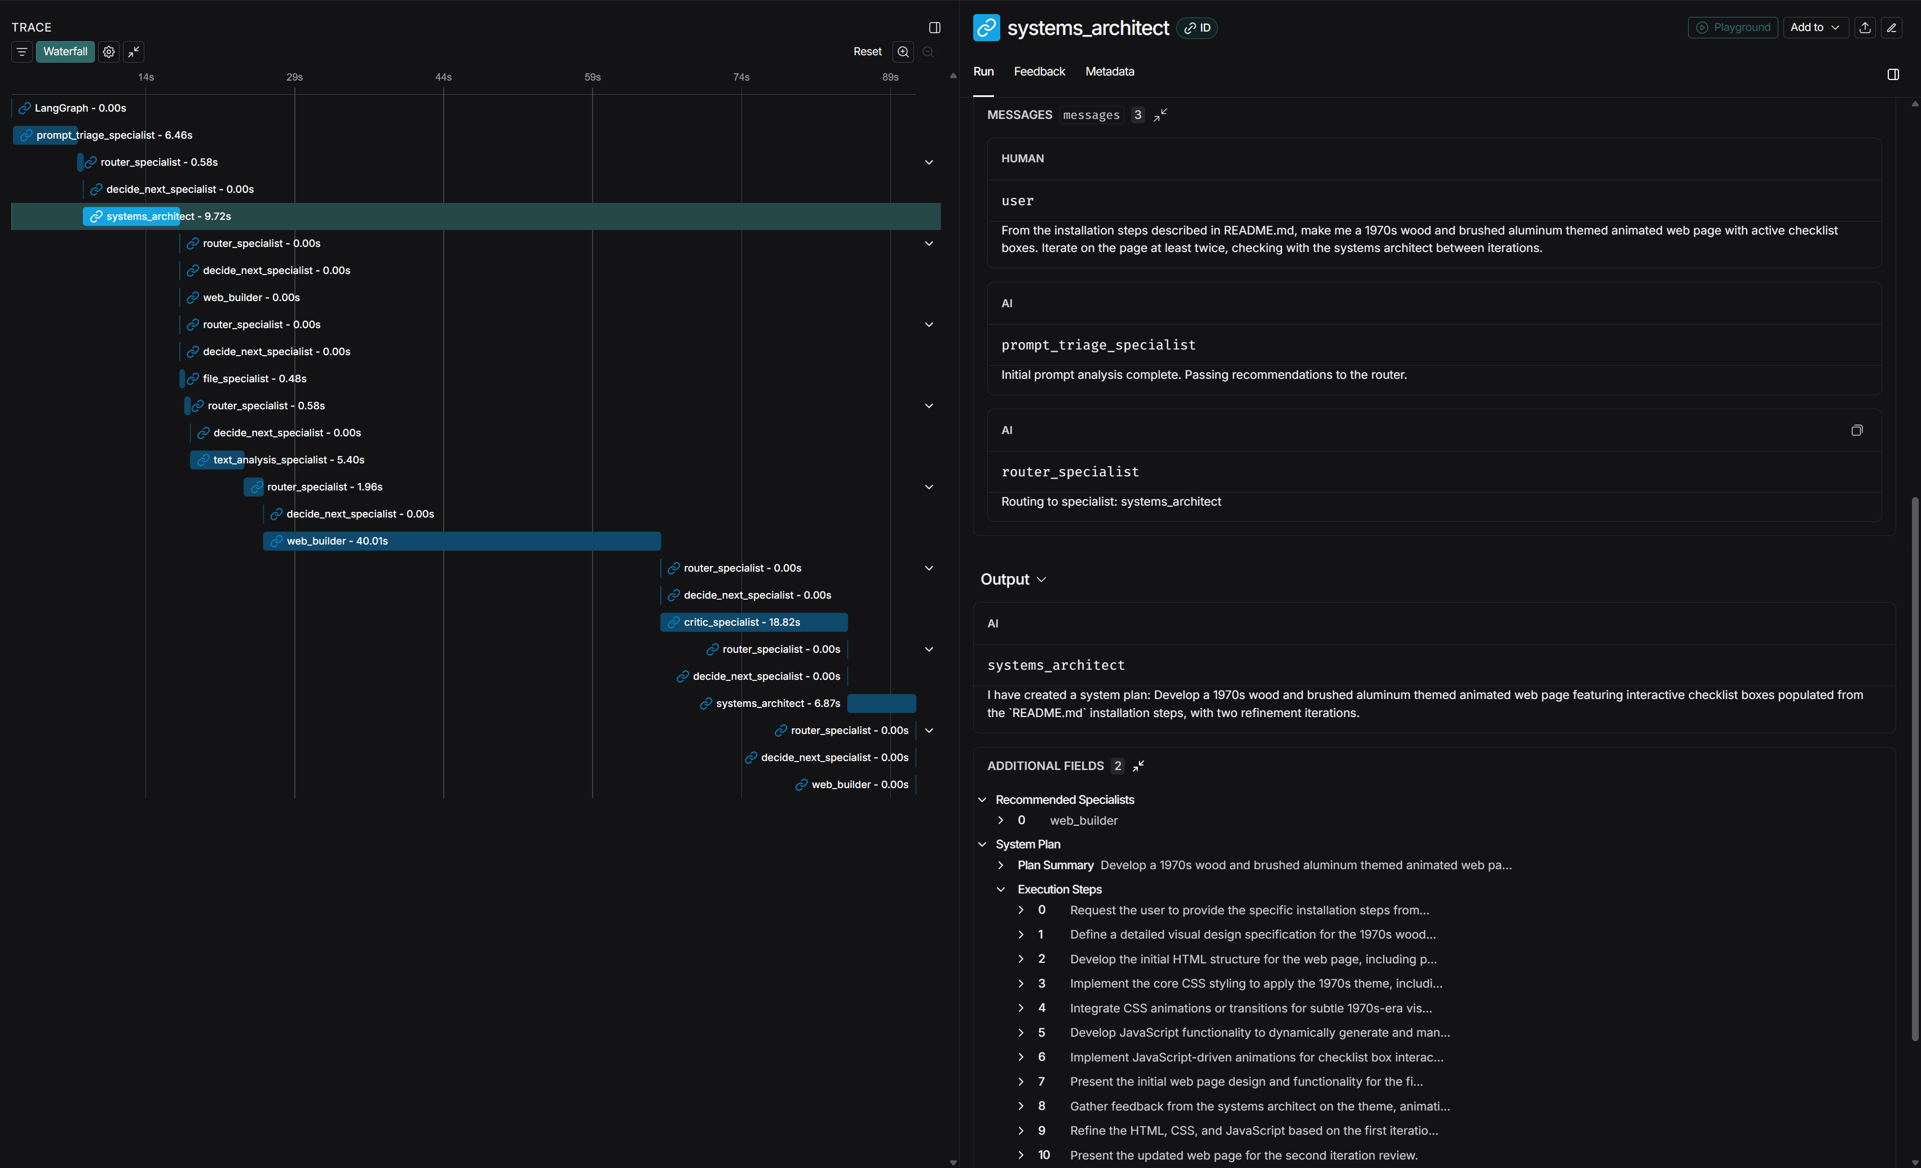This screenshot has height=1168, width=1921.
Task: Open the Add to dropdown
Action: pyautogui.click(x=1814, y=27)
